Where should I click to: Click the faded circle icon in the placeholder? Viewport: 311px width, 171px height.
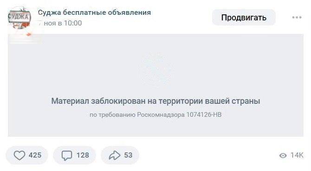pyautogui.click(x=155, y=70)
